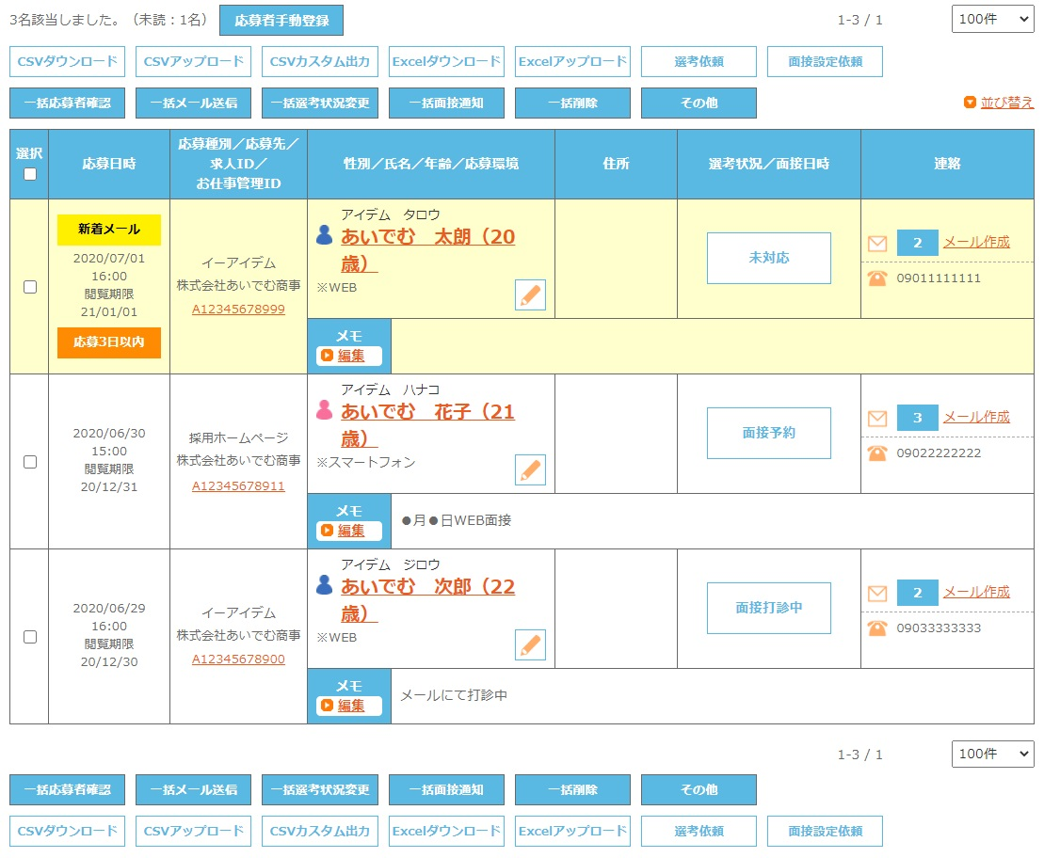This screenshot has height=858, width=1044.
Task: Click the 応募者手動登録 button
Action: click(281, 20)
